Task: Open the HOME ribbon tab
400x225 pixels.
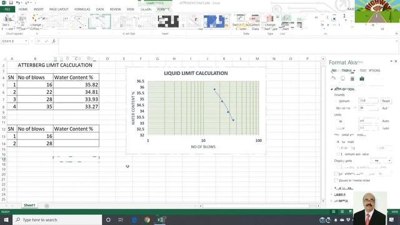Action: pos(23,9)
